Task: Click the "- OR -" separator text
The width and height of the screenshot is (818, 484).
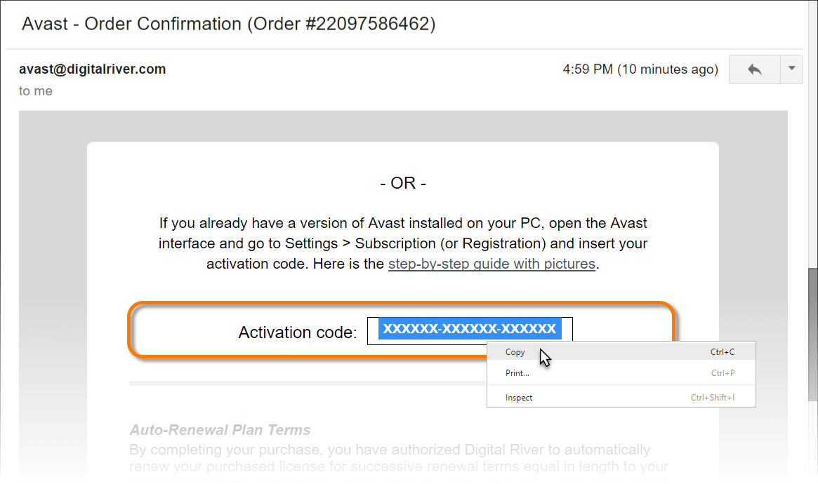Action: [x=403, y=183]
